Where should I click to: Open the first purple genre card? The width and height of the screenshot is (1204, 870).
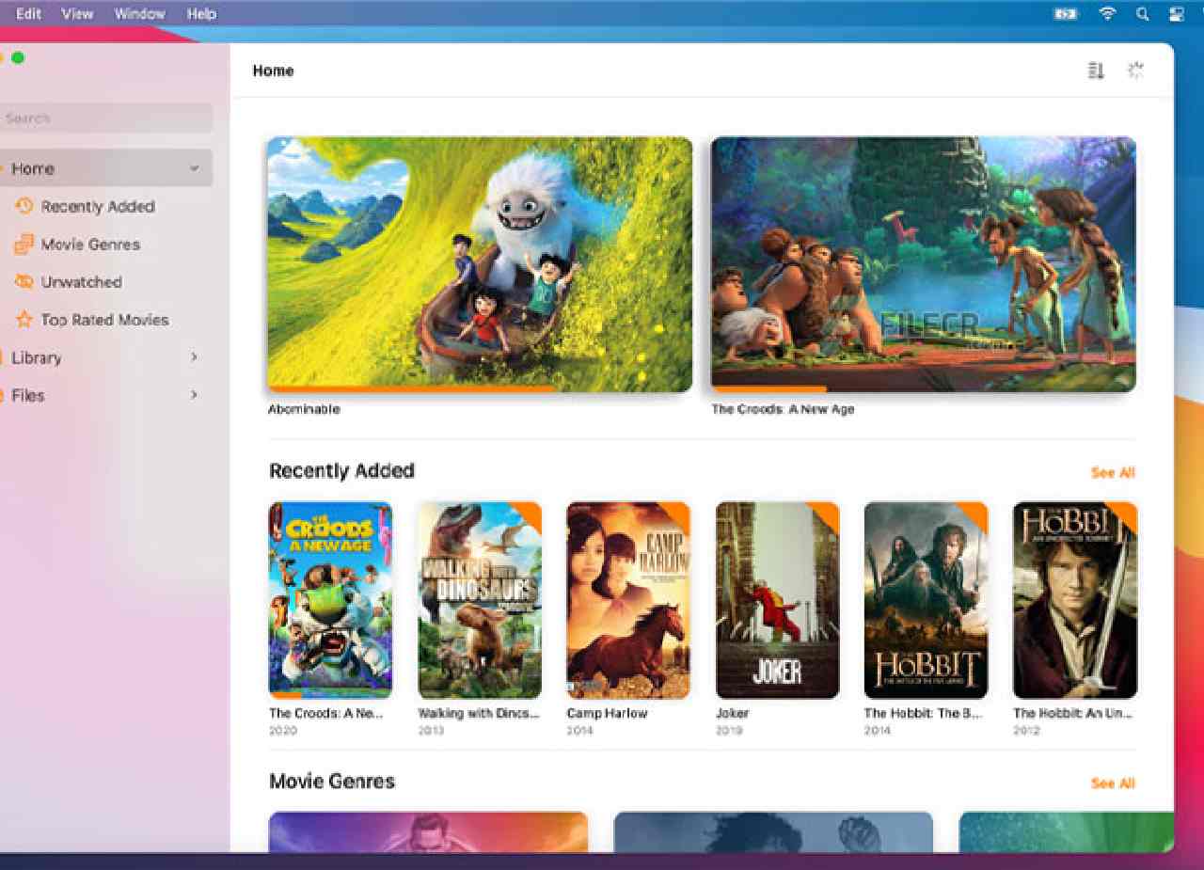(428, 832)
